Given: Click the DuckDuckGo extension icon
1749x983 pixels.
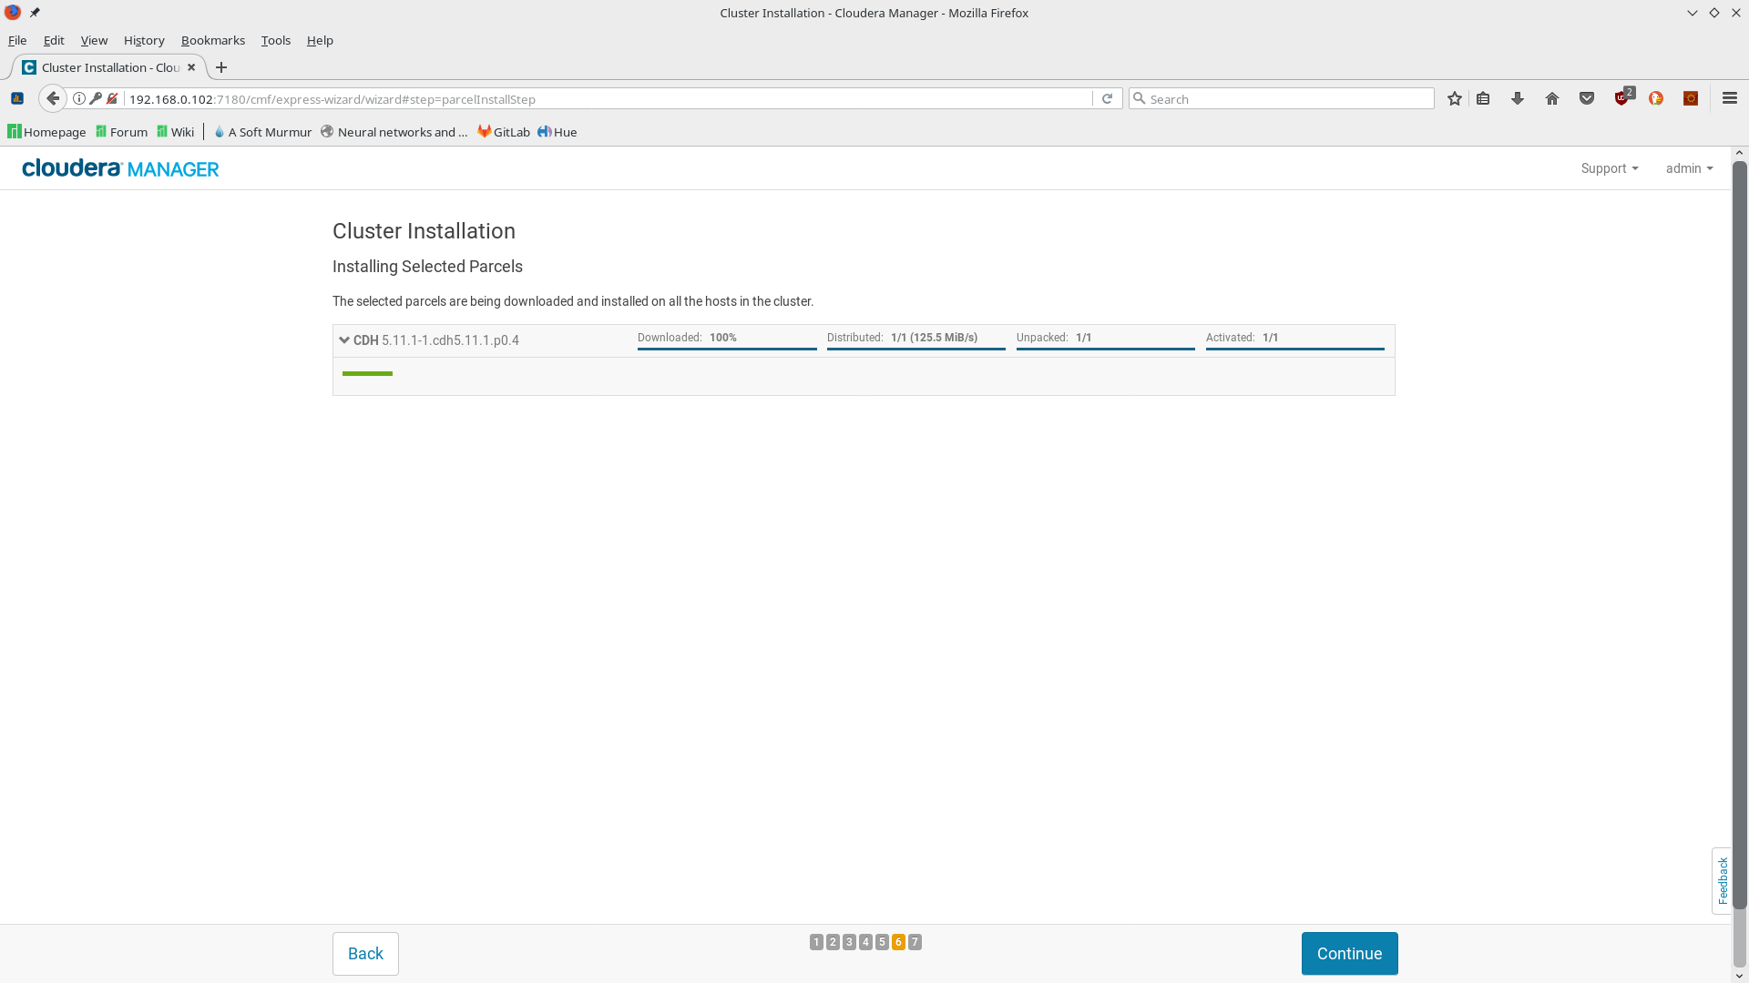Looking at the screenshot, I should tap(1656, 99).
